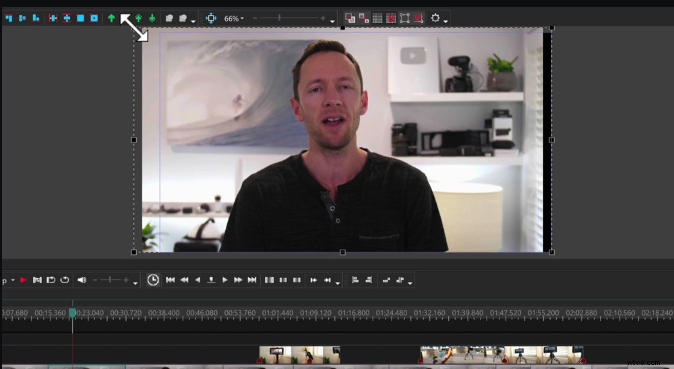Click the solid blue square fit icon
This screenshot has width=674, height=369.
point(80,18)
